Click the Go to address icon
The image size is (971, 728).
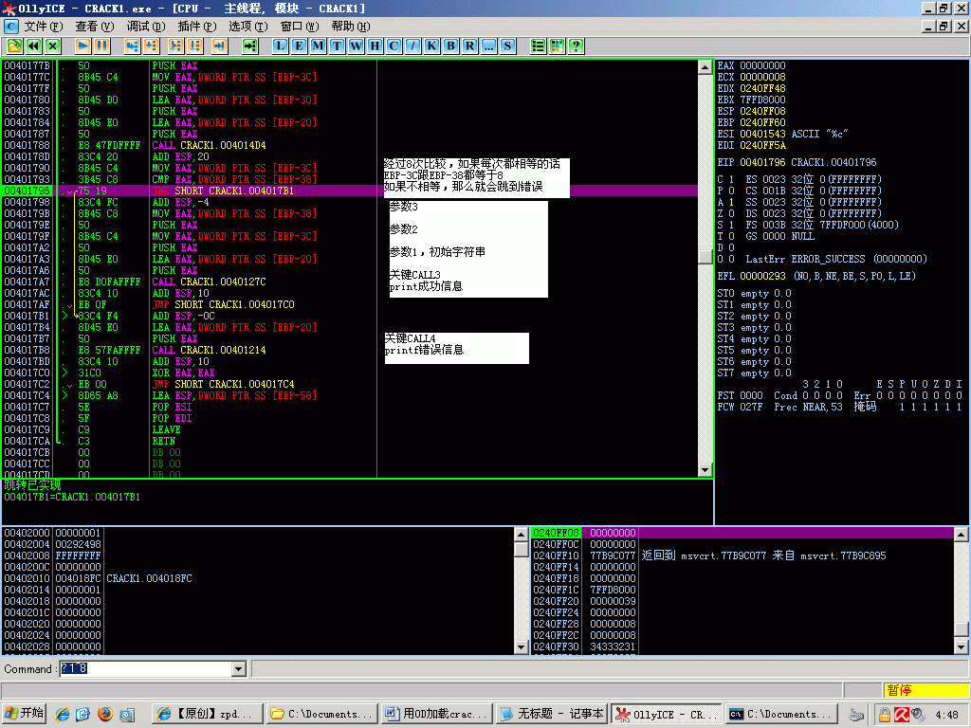249,45
